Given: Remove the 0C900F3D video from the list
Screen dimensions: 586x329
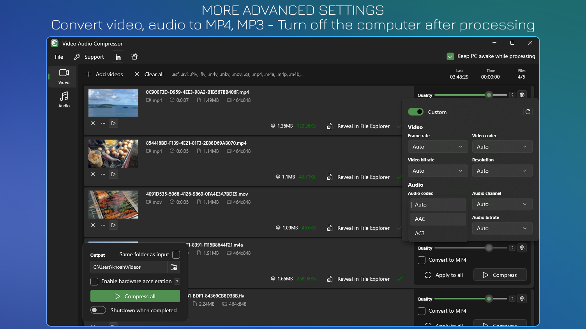Looking at the screenshot, I should [x=93, y=123].
